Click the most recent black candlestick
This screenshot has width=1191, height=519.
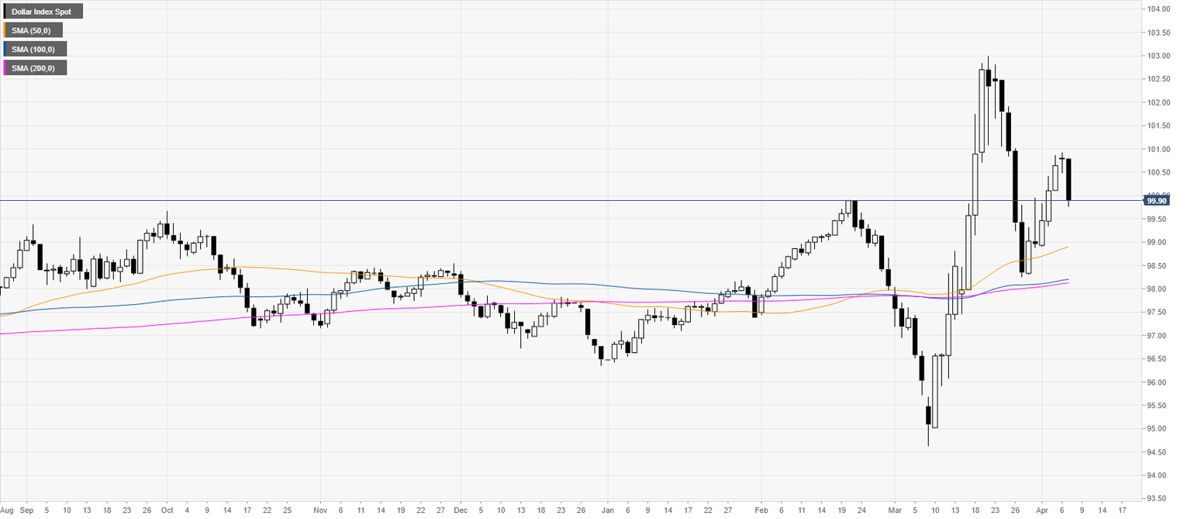1068,180
